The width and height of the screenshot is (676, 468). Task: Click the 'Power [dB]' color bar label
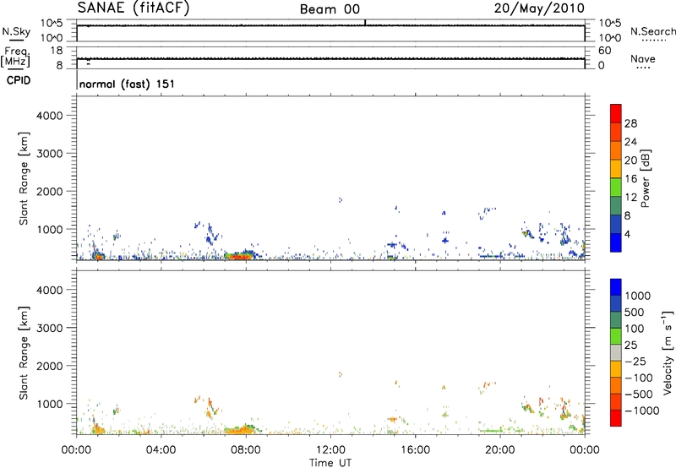point(645,178)
